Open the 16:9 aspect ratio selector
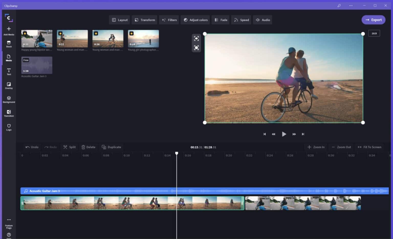Screen dimensions: 393x239 pyautogui.click(x=374, y=33)
